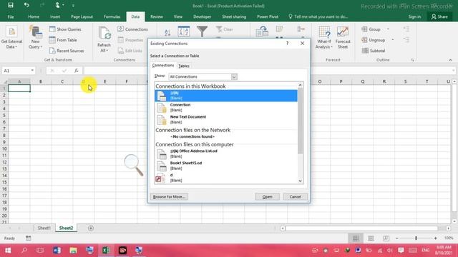Expand the Ungroup dropdown arrow

(393, 40)
